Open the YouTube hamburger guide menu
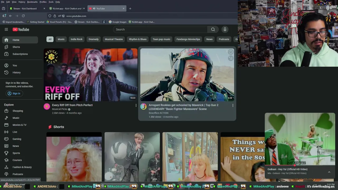This screenshot has height=190, width=338. 6,30
